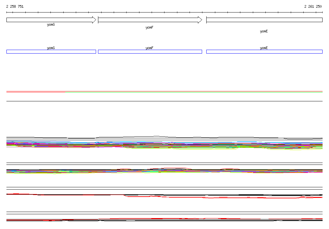Click the start coordinate 2 258 751

tap(15, 6)
